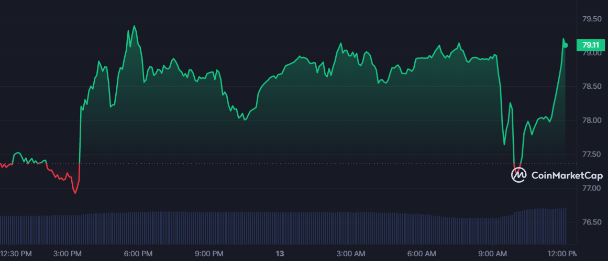
Task: Click the green endpoint dot on price line
Action: [x=566, y=45]
